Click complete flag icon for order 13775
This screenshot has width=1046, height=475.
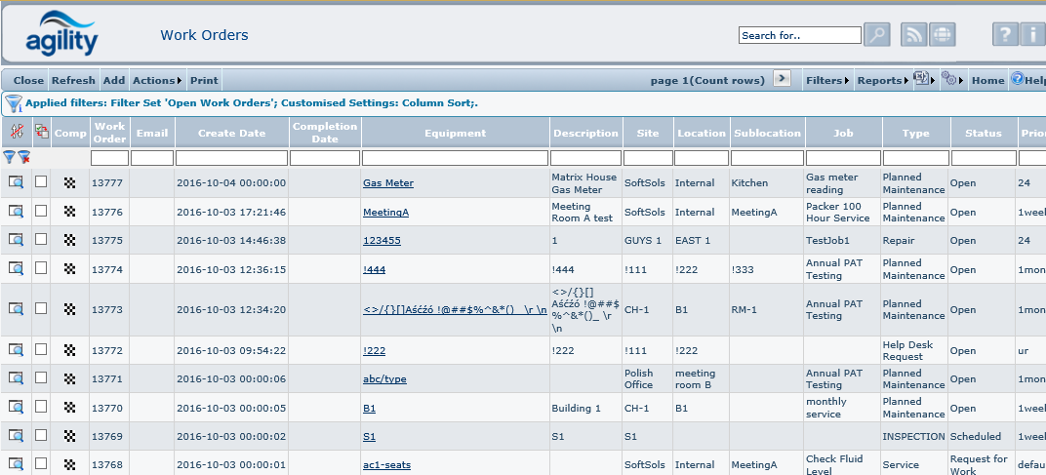pos(69,241)
